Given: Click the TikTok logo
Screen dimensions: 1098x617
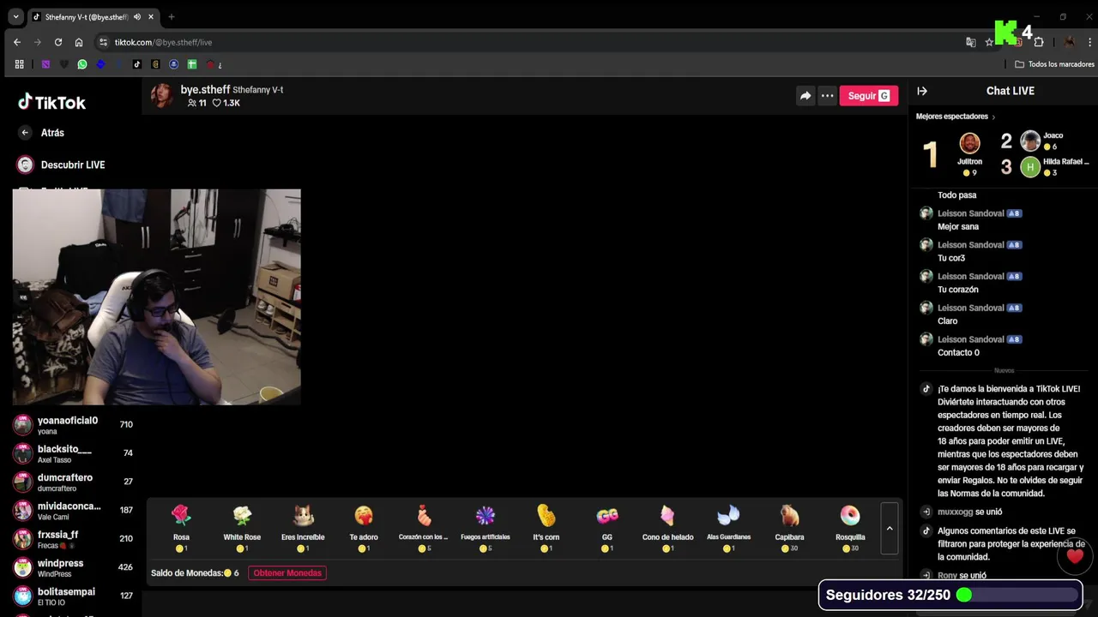Looking at the screenshot, I should click(52, 103).
